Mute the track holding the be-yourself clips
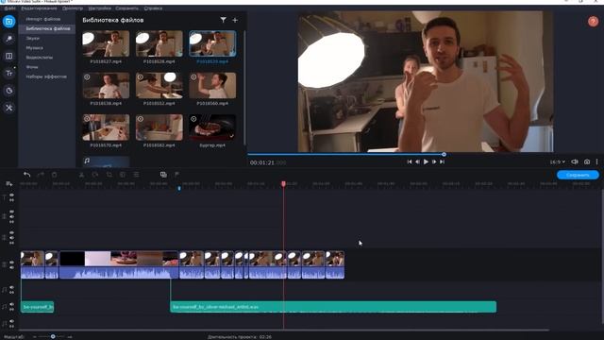The image size is (604, 340). click(11, 305)
